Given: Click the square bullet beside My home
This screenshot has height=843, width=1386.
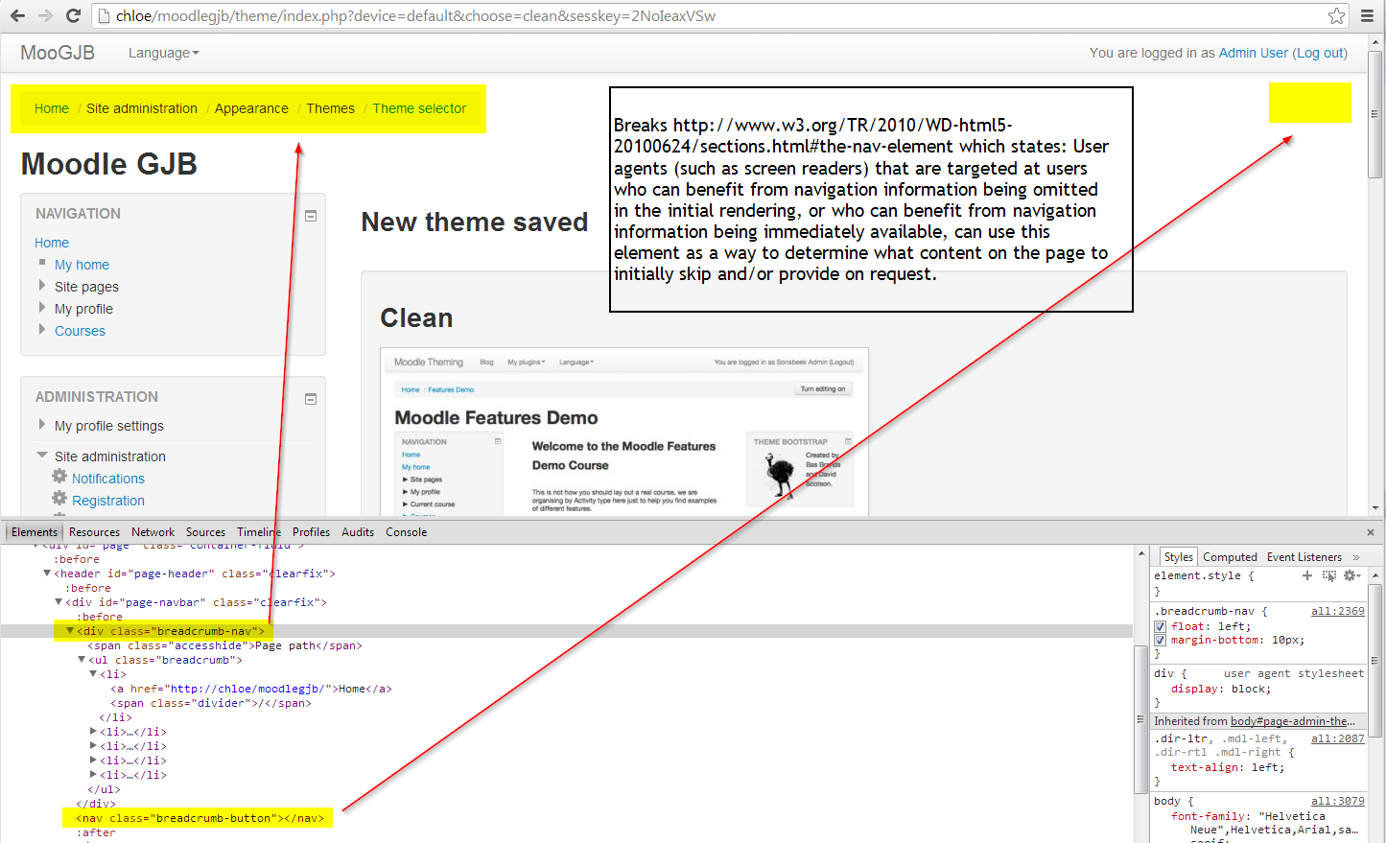Looking at the screenshot, I should click(x=42, y=262).
